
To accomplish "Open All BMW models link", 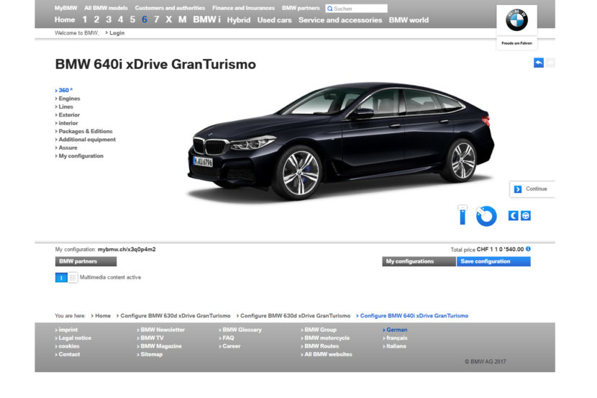I will tap(106, 8).
